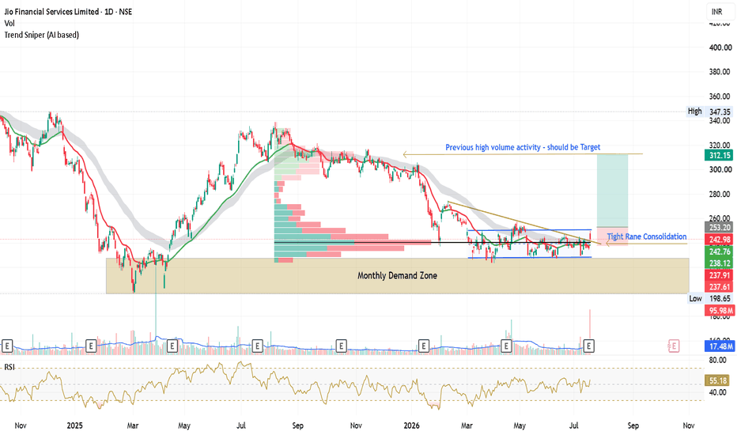Click the upcoming faded earnings E marker

pos(674,346)
